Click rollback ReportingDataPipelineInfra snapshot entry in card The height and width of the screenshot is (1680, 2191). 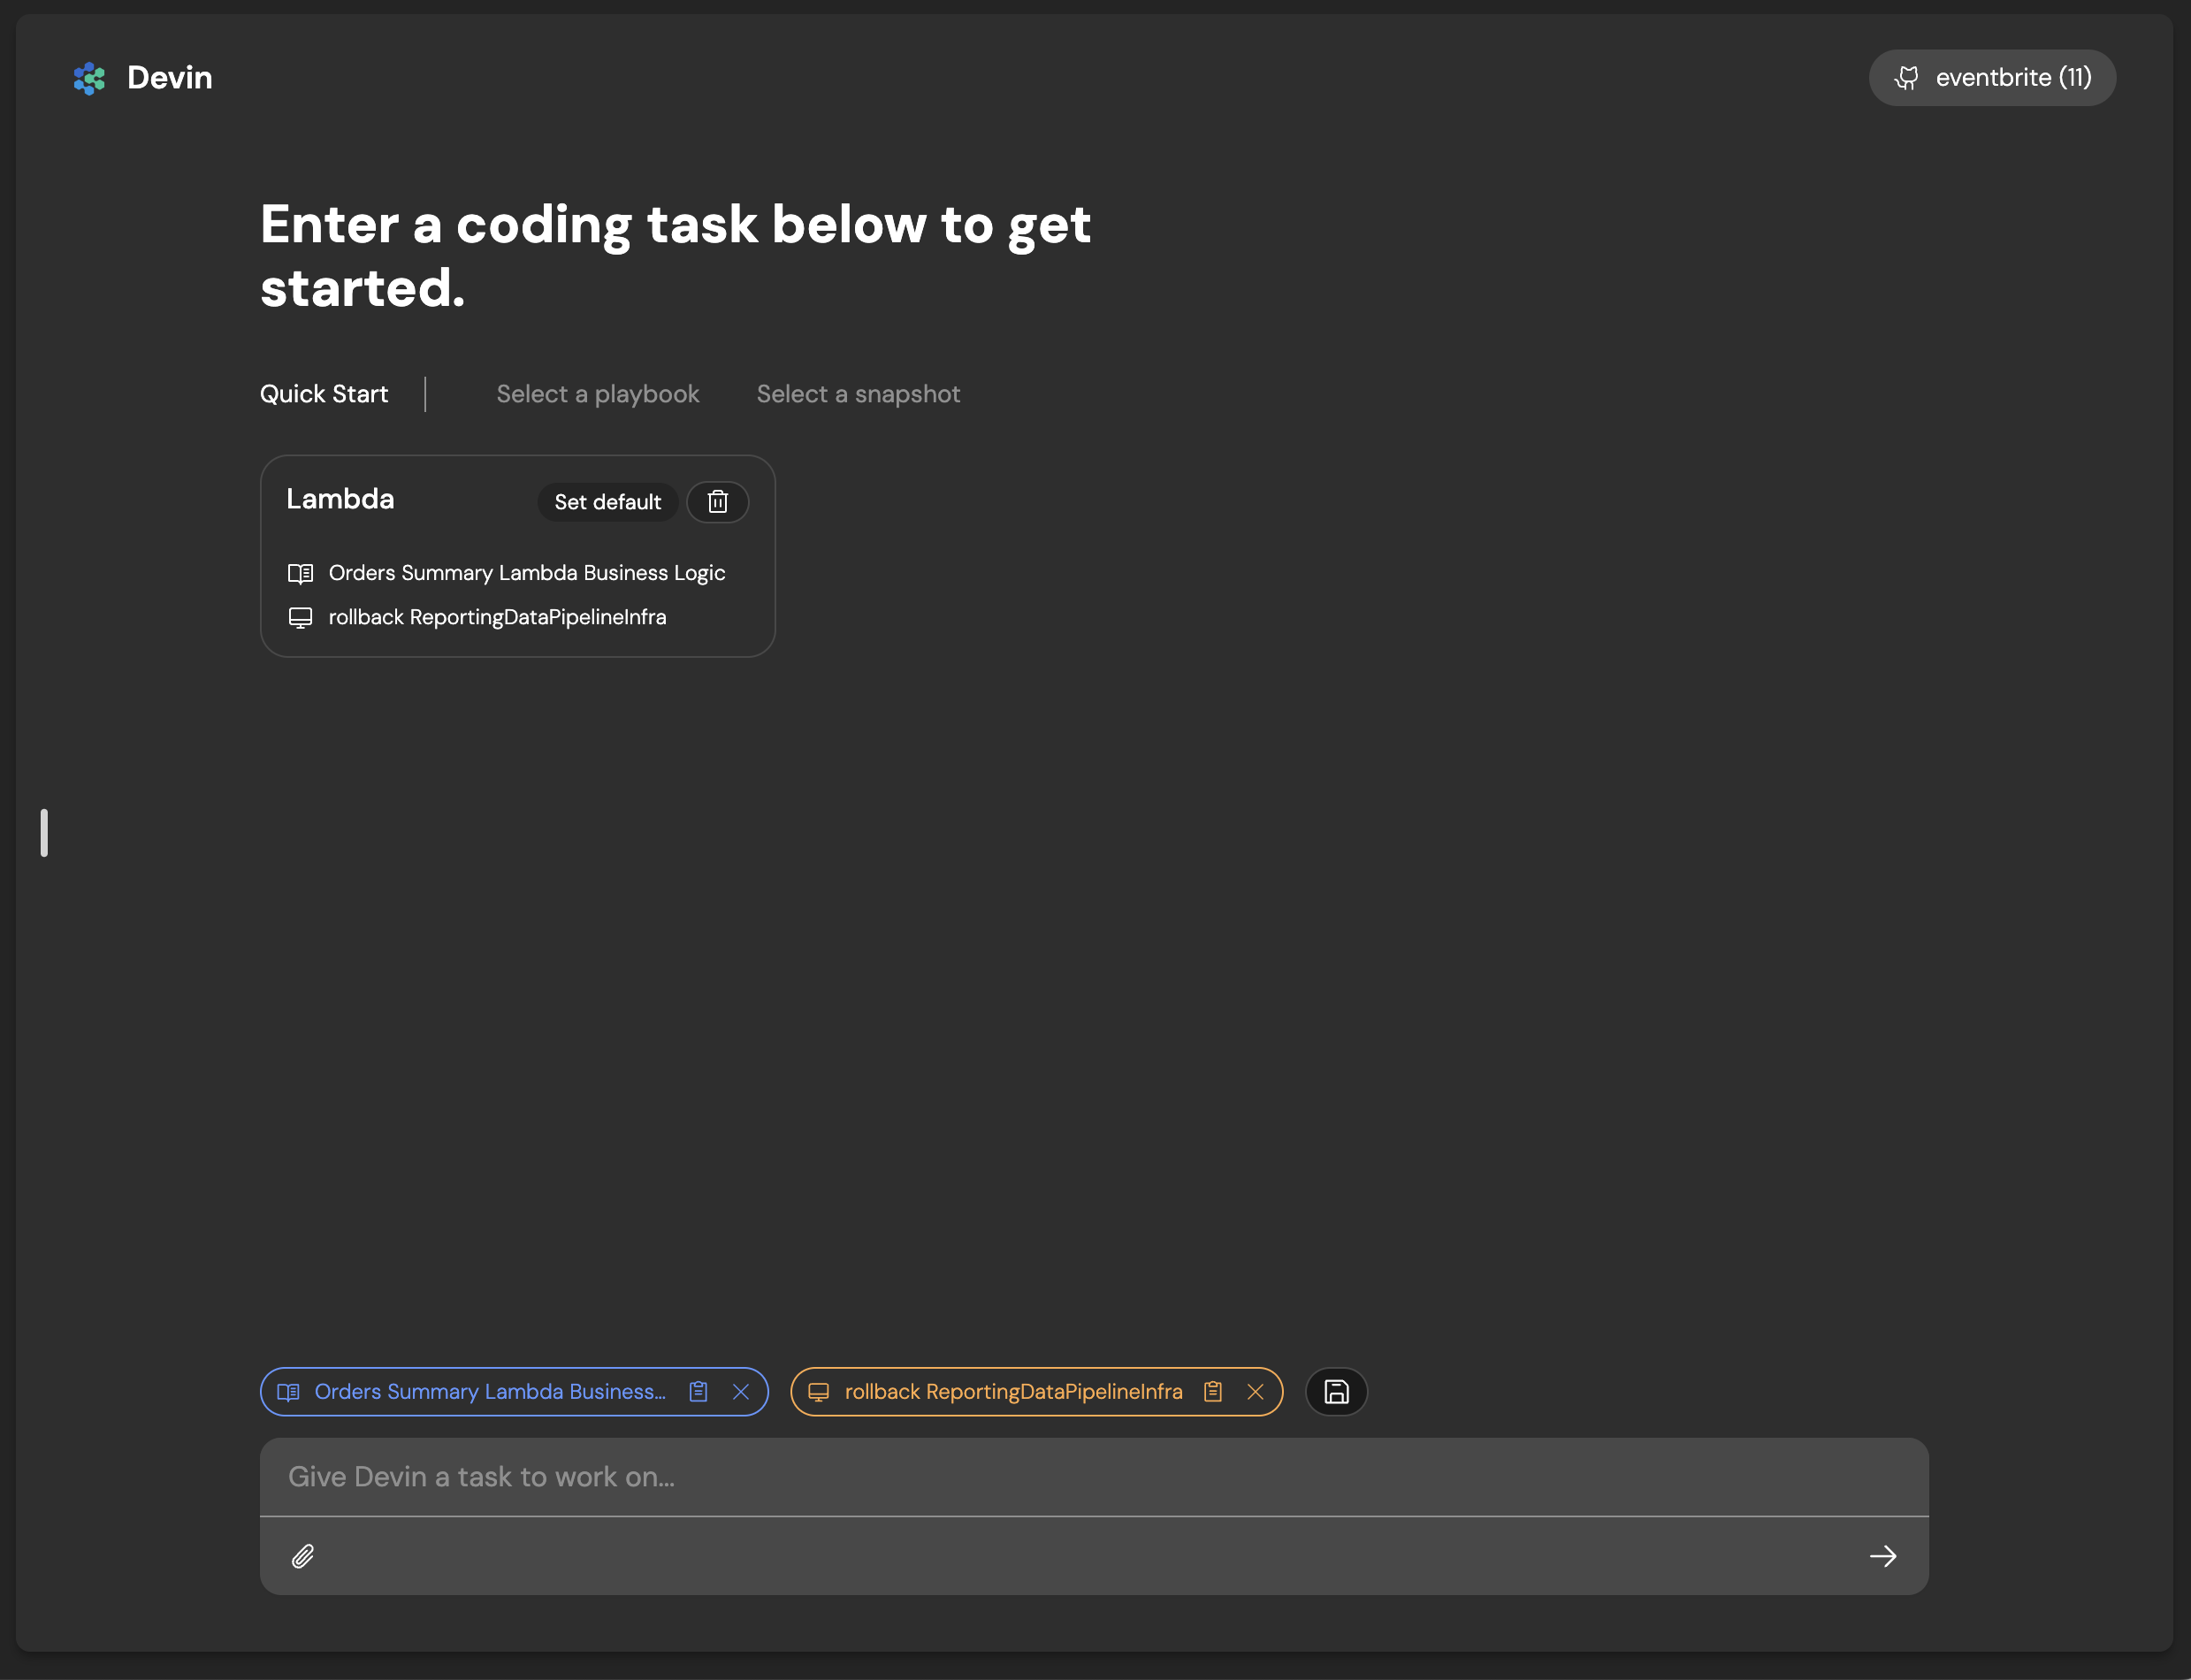pyautogui.click(x=497, y=617)
